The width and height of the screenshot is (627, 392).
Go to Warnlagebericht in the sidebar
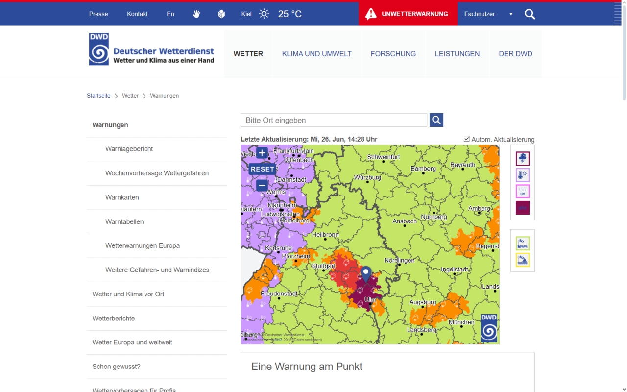point(129,149)
